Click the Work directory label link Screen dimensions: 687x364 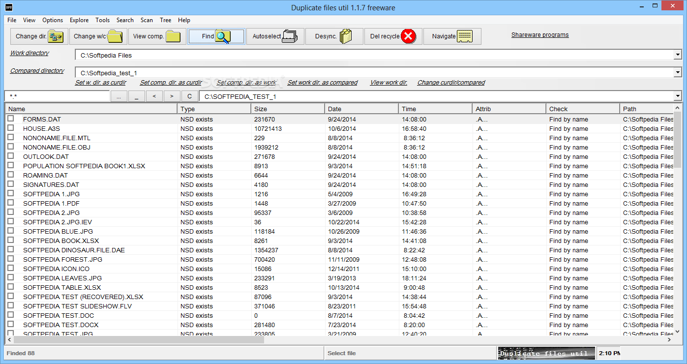[x=30, y=53]
